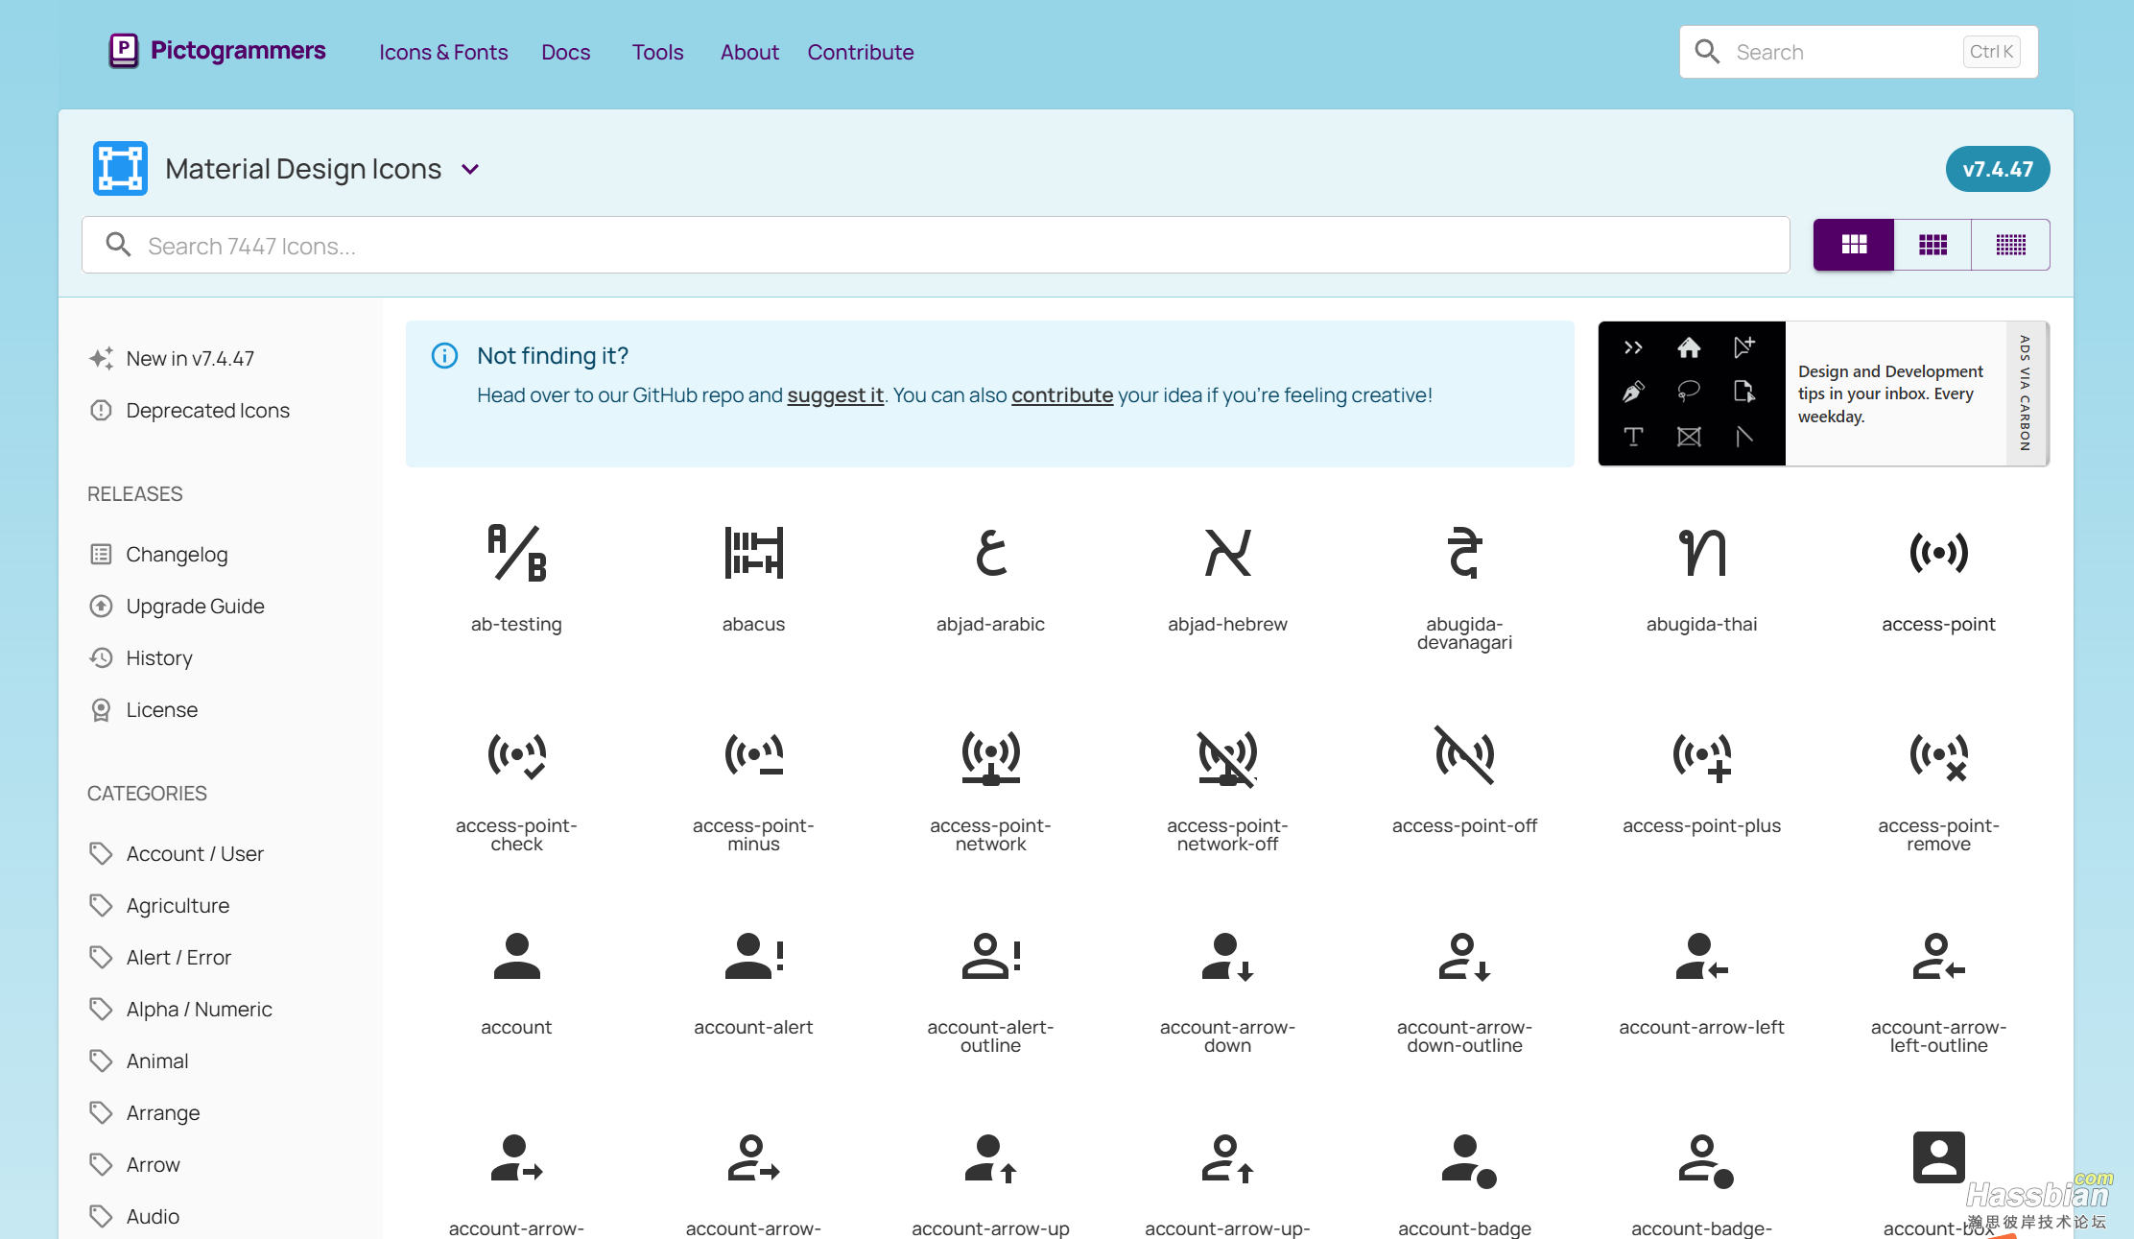Select the account-box icon

click(x=1938, y=1158)
